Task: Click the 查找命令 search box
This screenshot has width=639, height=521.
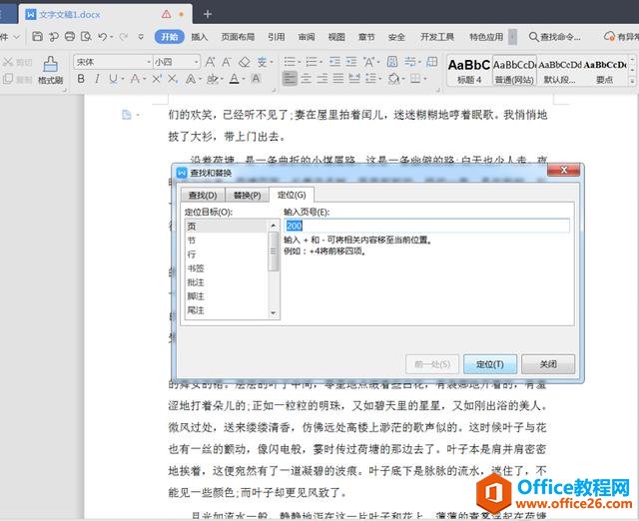Action: pos(555,37)
